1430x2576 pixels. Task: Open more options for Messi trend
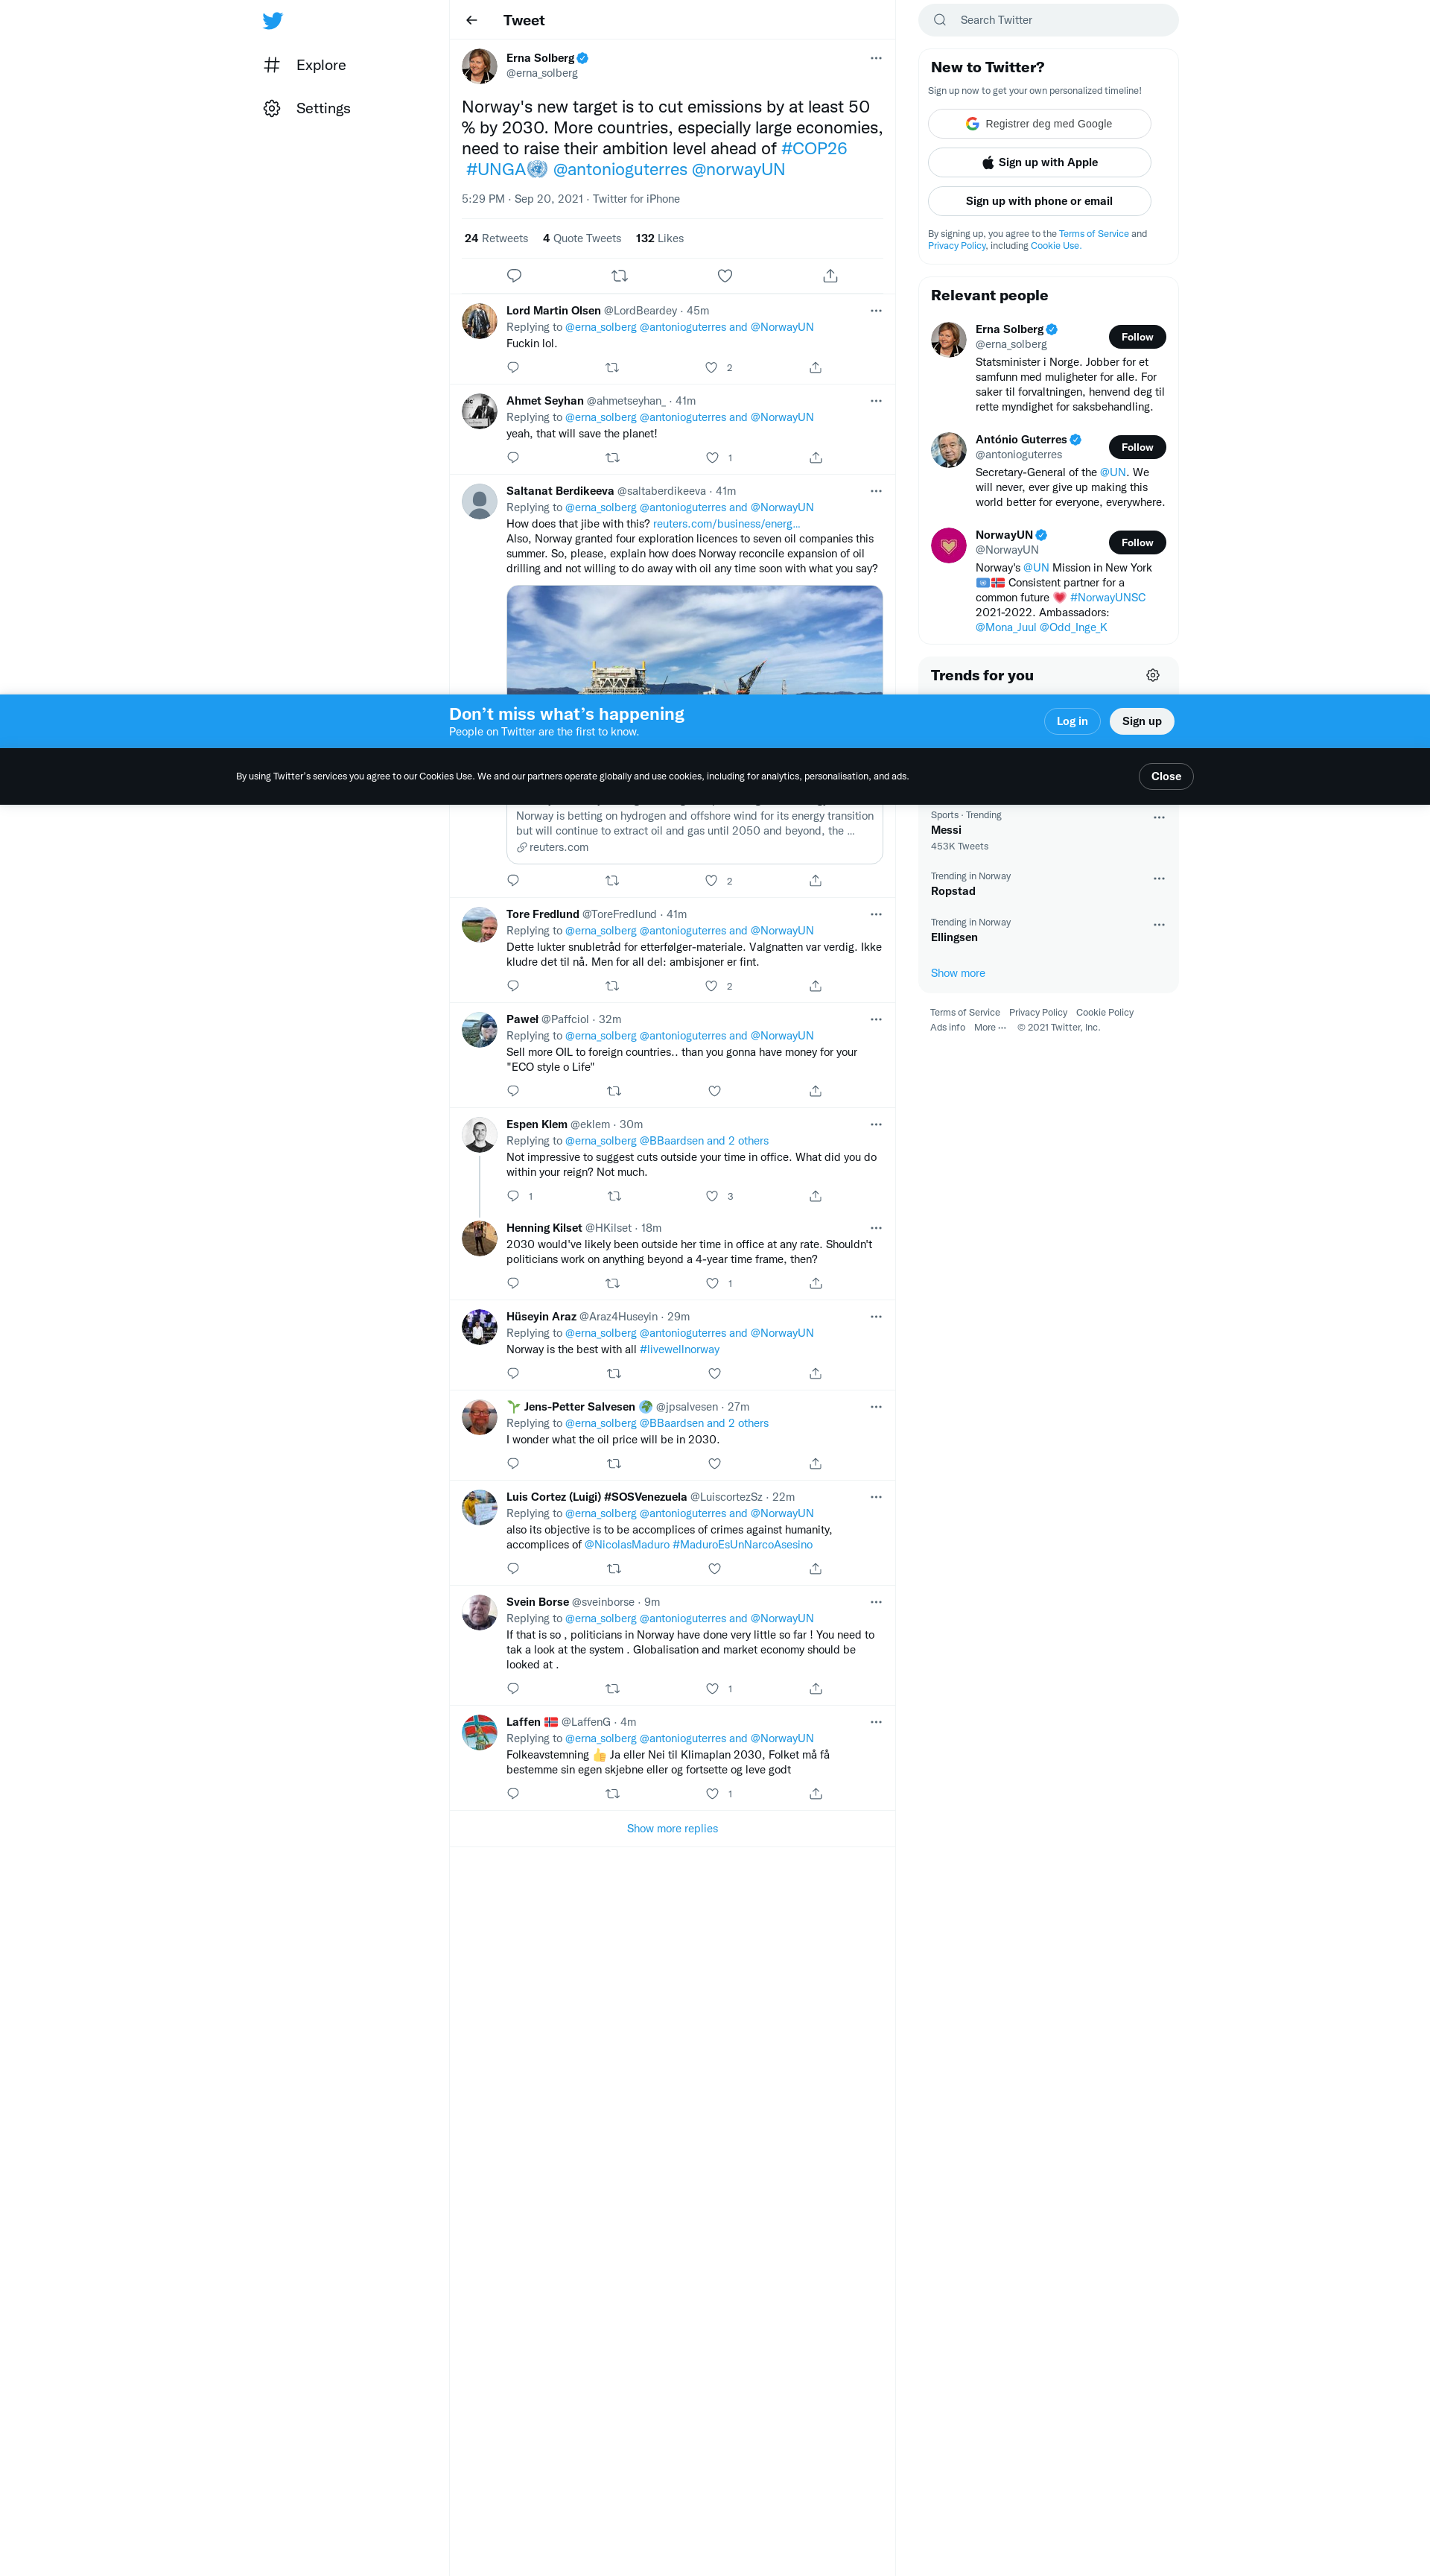[1158, 817]
